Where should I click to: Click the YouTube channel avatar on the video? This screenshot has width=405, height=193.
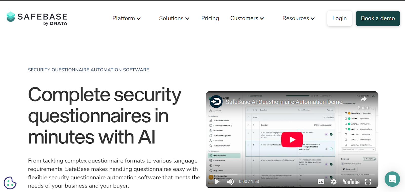tap(216, 102)
